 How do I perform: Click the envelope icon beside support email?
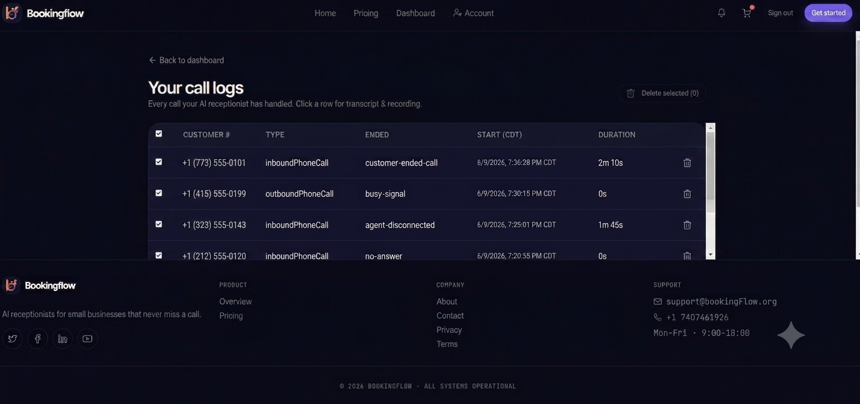657,302
